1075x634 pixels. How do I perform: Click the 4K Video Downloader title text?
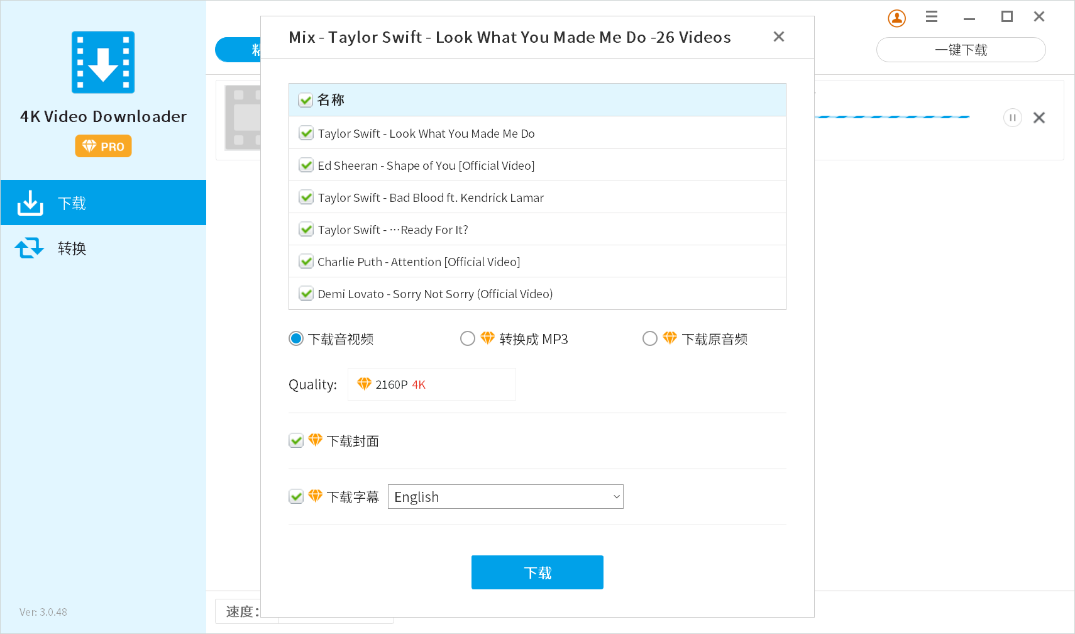pos(103,116)
